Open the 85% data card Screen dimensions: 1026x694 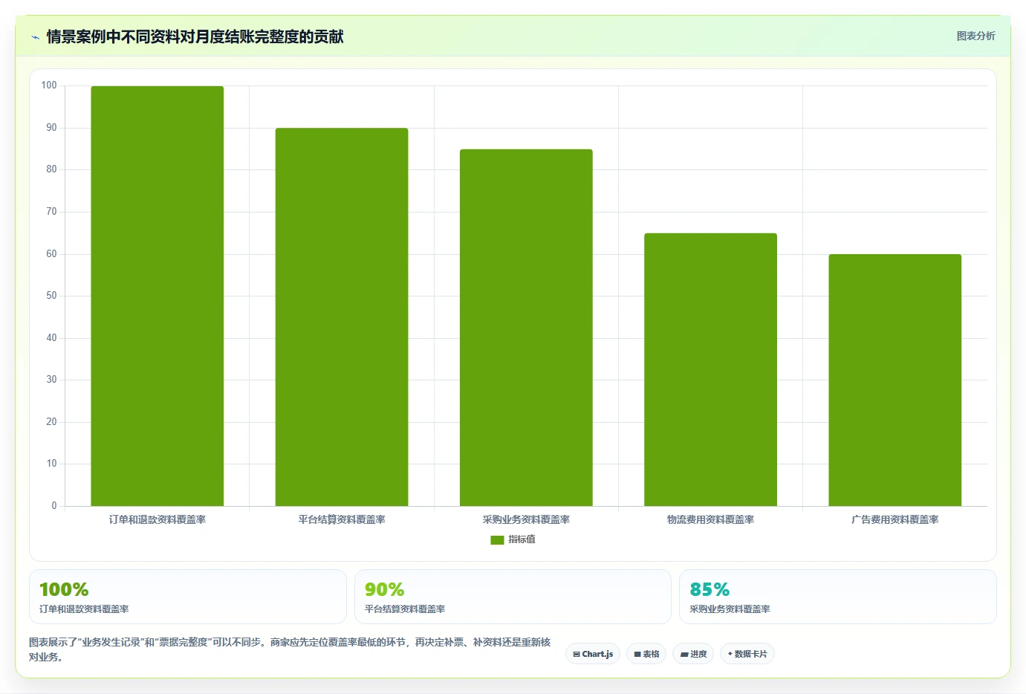[838, 597]
